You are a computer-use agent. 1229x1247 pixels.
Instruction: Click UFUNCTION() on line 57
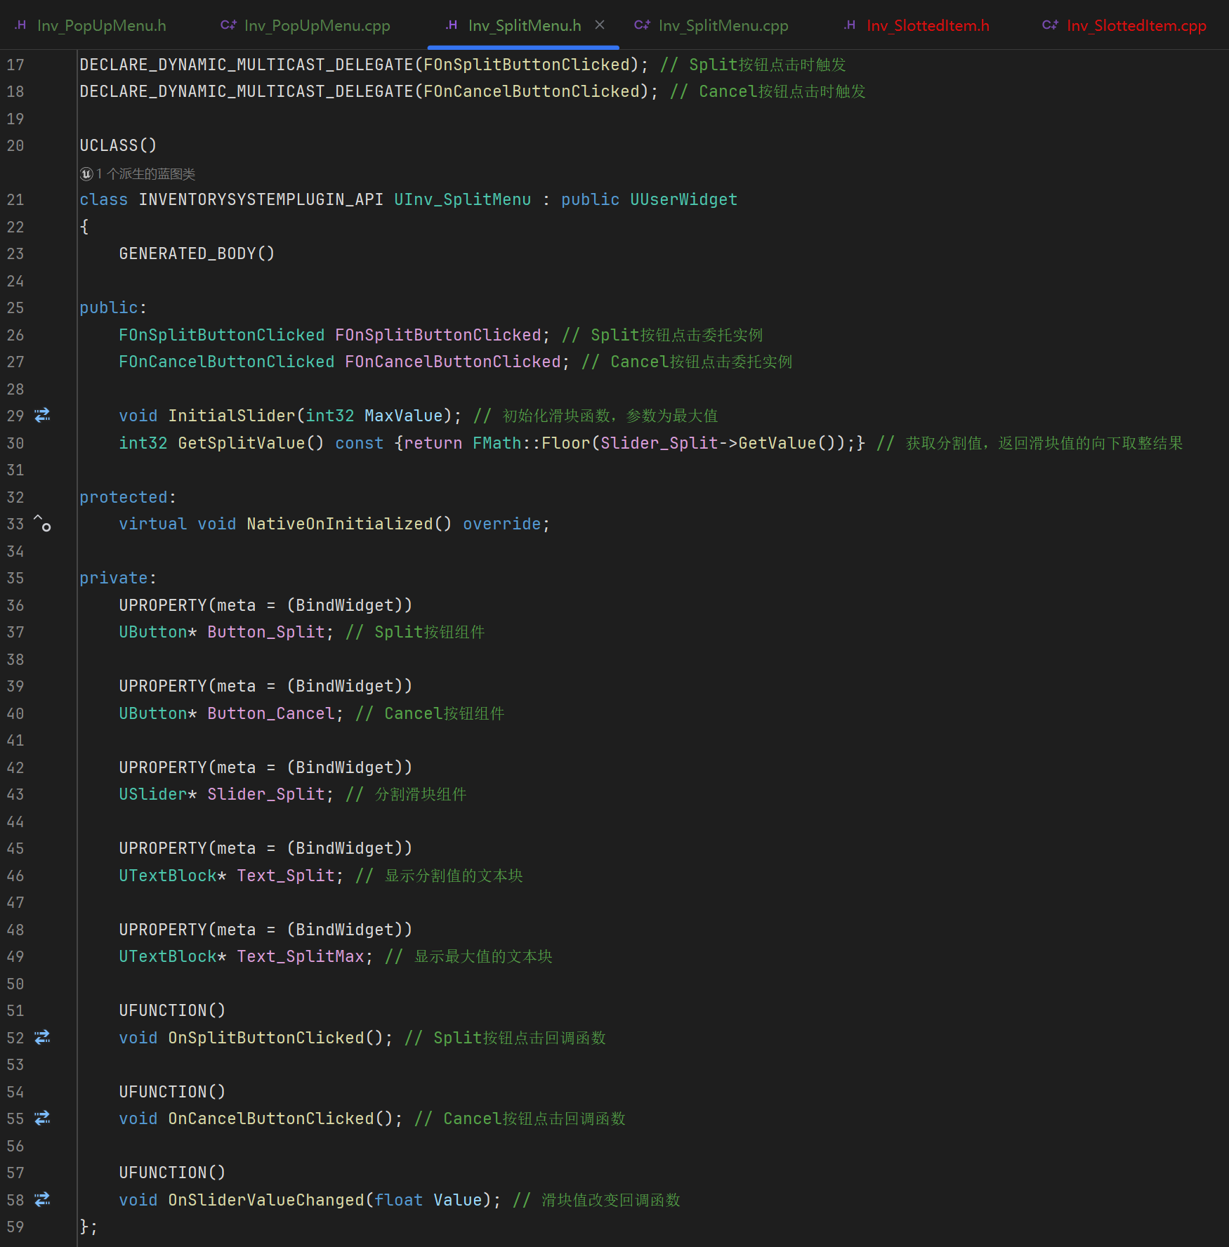(173, 1173)
